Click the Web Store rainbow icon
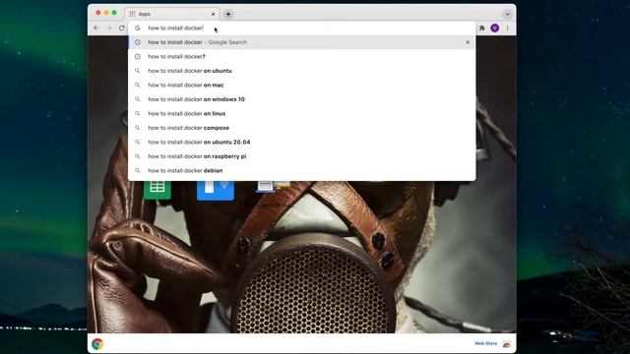Viewport: 630px width, 354px height. (x=507, y=344)
